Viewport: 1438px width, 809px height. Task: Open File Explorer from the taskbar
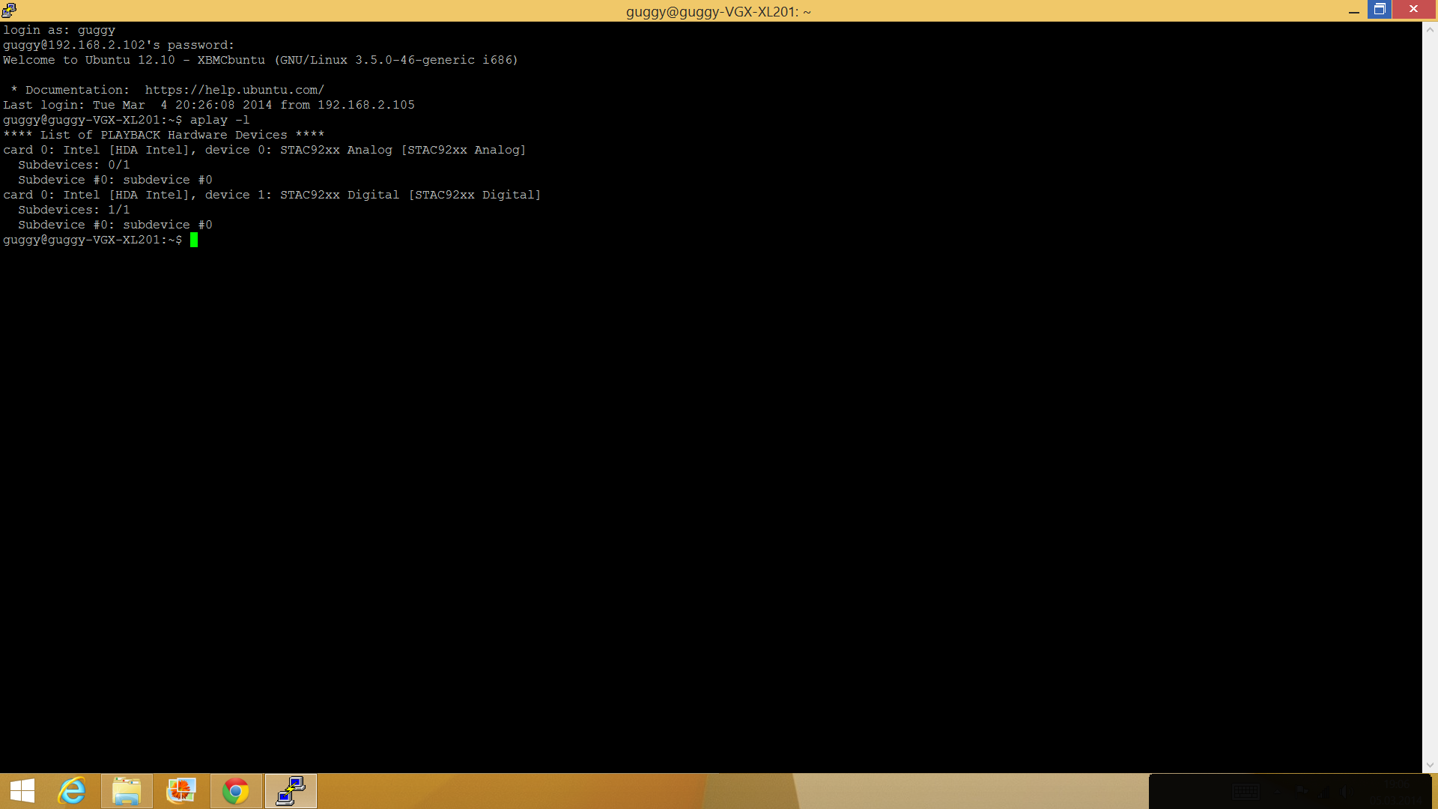click(x=127, y=791)
